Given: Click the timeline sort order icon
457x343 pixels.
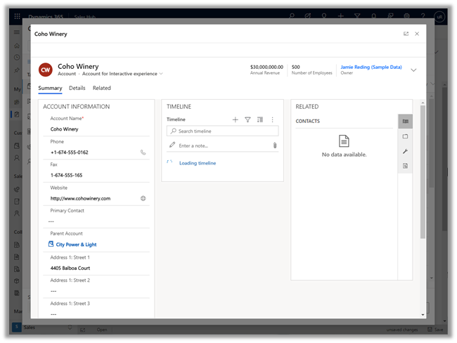Looking at the screenshot, I should click(x=260, y=120).
